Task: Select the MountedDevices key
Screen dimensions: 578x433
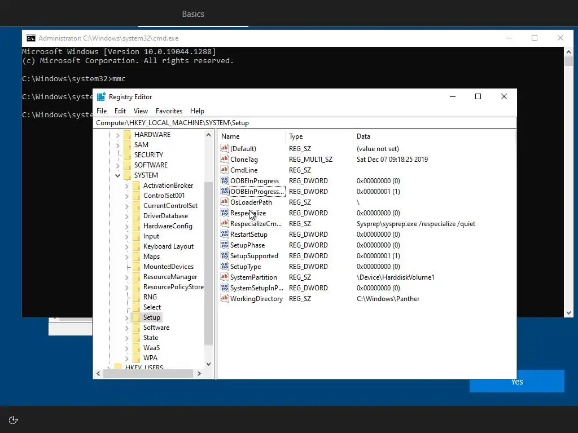Action: click(168, 267)
